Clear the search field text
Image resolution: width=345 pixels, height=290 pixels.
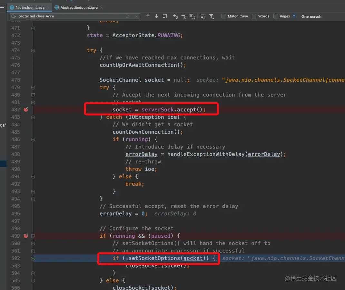click(136, 16)
